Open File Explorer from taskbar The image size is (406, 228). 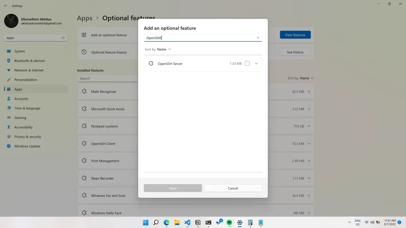click(177, 223)
